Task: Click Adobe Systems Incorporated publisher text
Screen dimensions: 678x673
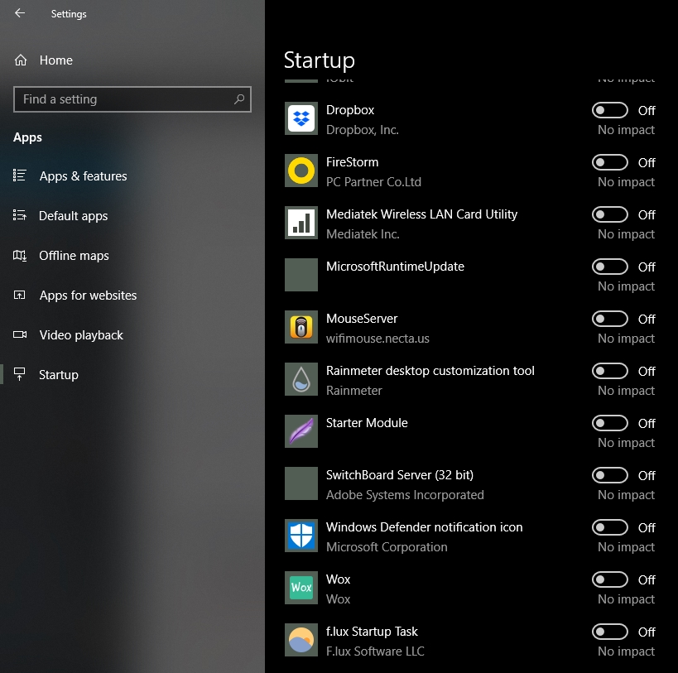Action: [405, 495]
